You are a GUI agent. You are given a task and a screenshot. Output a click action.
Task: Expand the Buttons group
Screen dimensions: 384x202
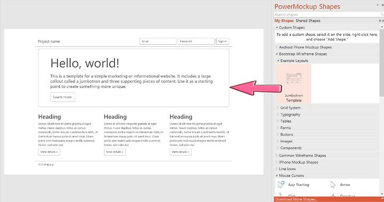278,134
